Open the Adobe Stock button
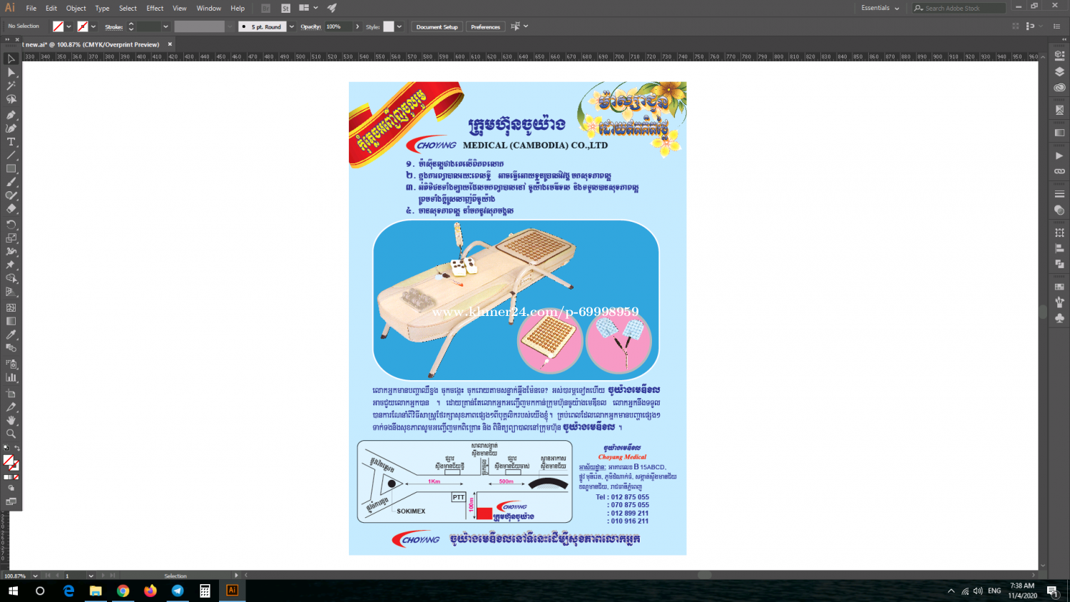1070x602 pixels. (285, 8)
